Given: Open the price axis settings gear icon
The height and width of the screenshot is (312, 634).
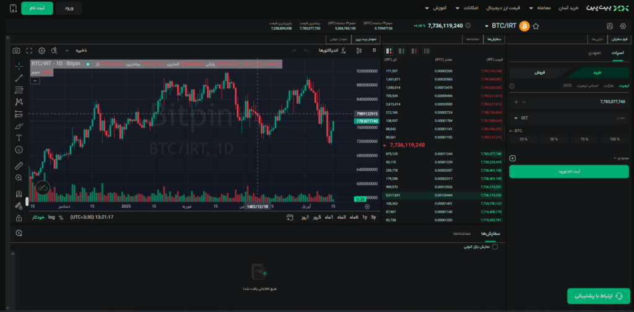Looking at the screenshot, I should (x=367, y=206).
